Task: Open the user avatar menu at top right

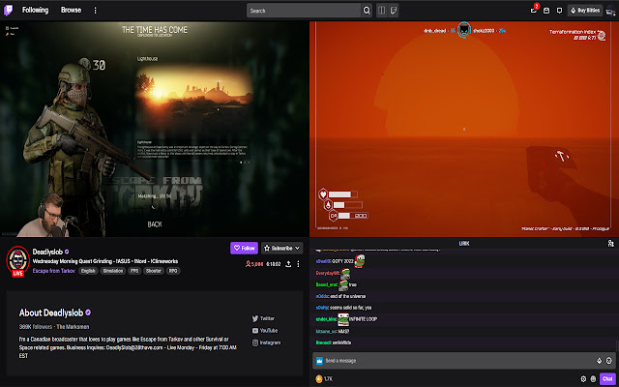Action: click(610, 12)
